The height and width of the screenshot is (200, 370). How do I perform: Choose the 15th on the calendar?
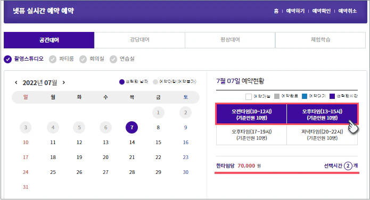coord(158,142)
